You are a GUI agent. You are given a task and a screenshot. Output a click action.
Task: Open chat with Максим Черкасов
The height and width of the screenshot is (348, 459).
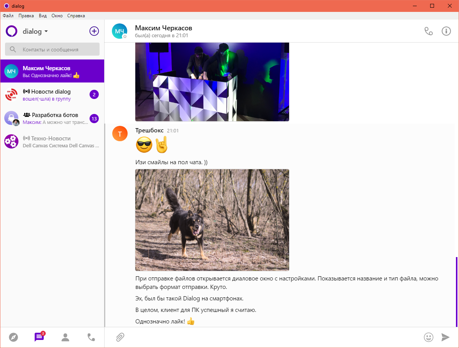coord(52,71)
